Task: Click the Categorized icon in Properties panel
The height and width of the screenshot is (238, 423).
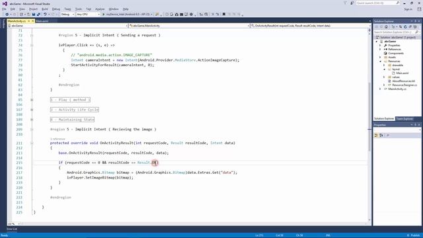Action: click(376, 135)
